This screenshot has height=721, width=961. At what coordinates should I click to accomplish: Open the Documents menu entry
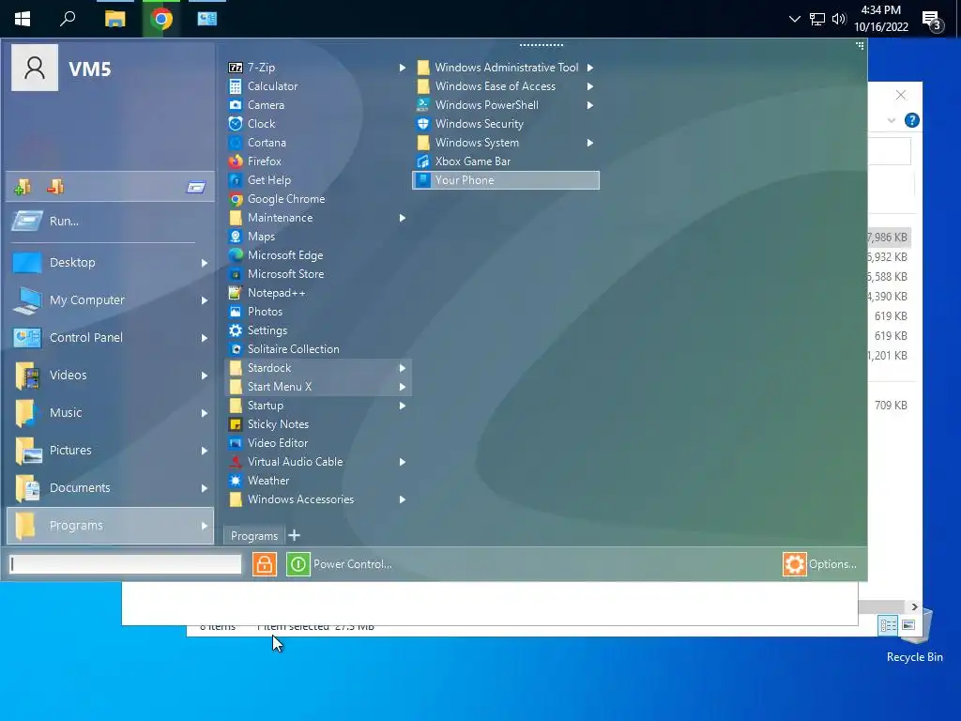pos(111,487)
